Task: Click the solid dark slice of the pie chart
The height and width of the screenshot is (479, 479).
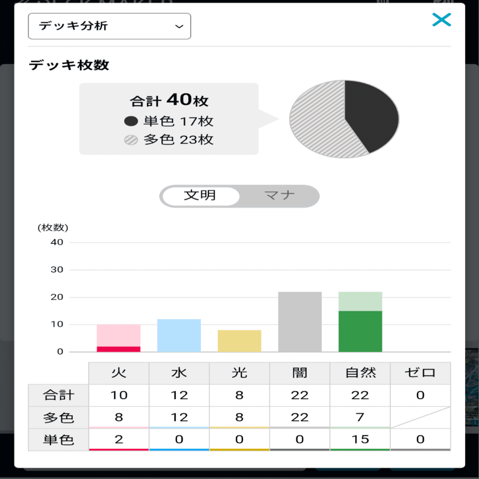Action: coord(371,111)
